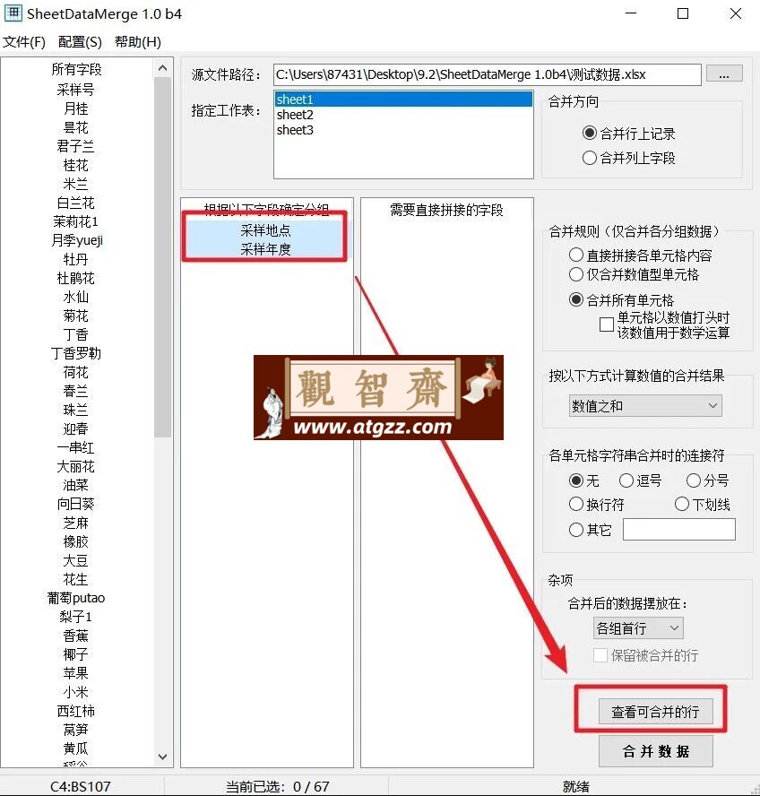The width and height of the screenshot is (760, 796).
Task: Select 西红柿 in field list
Action: coord(76,711)
